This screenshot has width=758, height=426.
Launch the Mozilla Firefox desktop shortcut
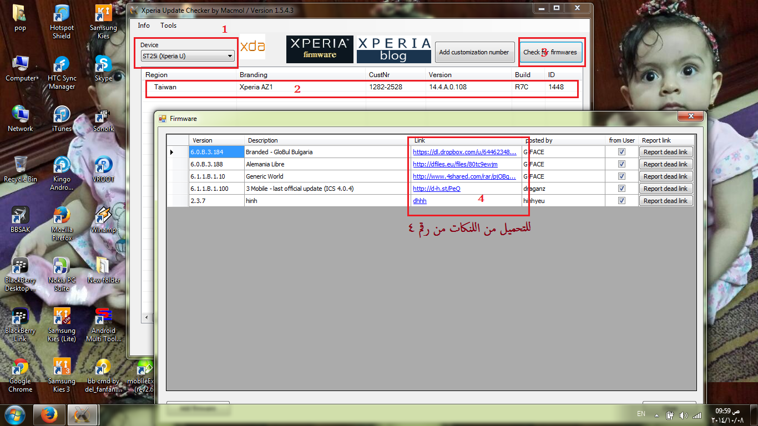(x=62, y=224)
